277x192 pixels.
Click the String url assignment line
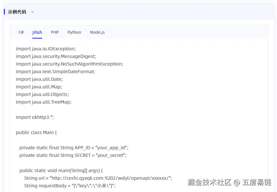coord(98,178)
